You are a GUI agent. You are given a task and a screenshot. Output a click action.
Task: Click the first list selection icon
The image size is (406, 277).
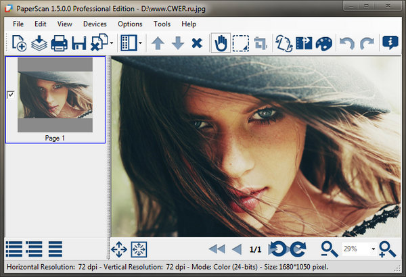(14, 249)
